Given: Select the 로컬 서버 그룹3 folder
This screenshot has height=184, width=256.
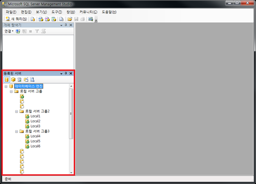Looking at the screenshot, I should point(37,131).
